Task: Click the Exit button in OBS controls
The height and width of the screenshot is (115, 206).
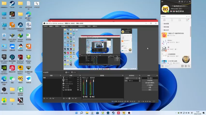Action: coord(150,90)
